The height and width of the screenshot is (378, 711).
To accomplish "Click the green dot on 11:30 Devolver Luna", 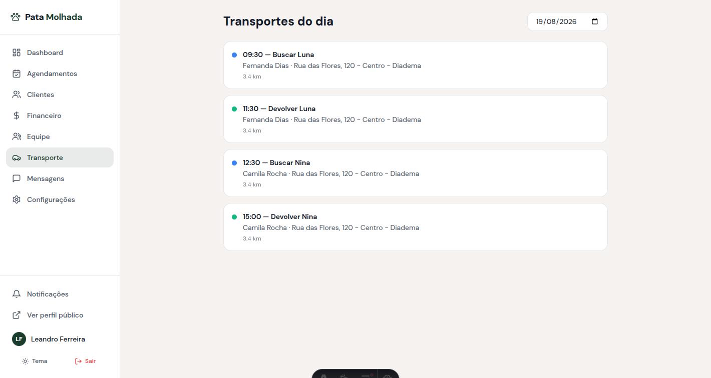I will point(234,109).
